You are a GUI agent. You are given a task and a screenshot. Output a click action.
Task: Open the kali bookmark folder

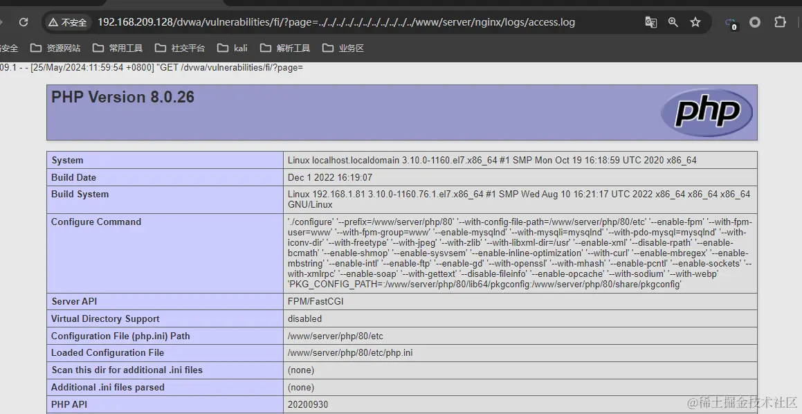(x=233, y=48)
